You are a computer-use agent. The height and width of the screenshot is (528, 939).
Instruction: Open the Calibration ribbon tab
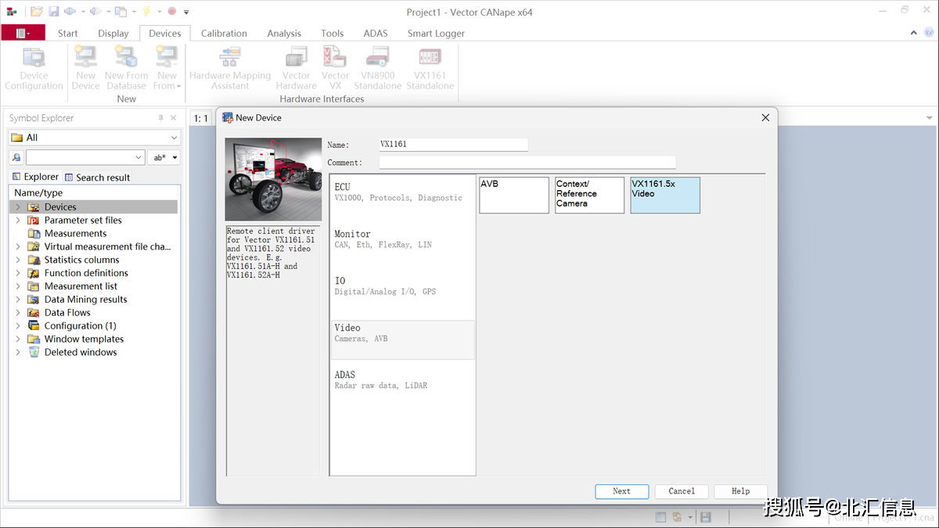pyautogui.click(x=224, y=33)
